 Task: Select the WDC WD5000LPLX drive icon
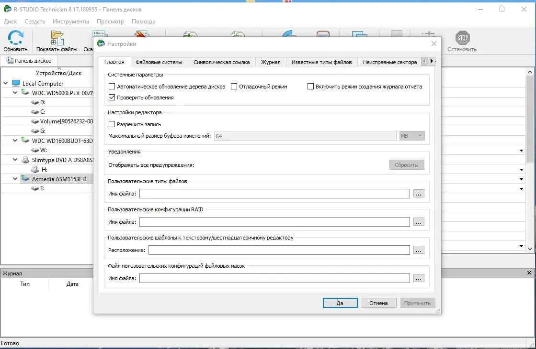(x=25, y=93)
